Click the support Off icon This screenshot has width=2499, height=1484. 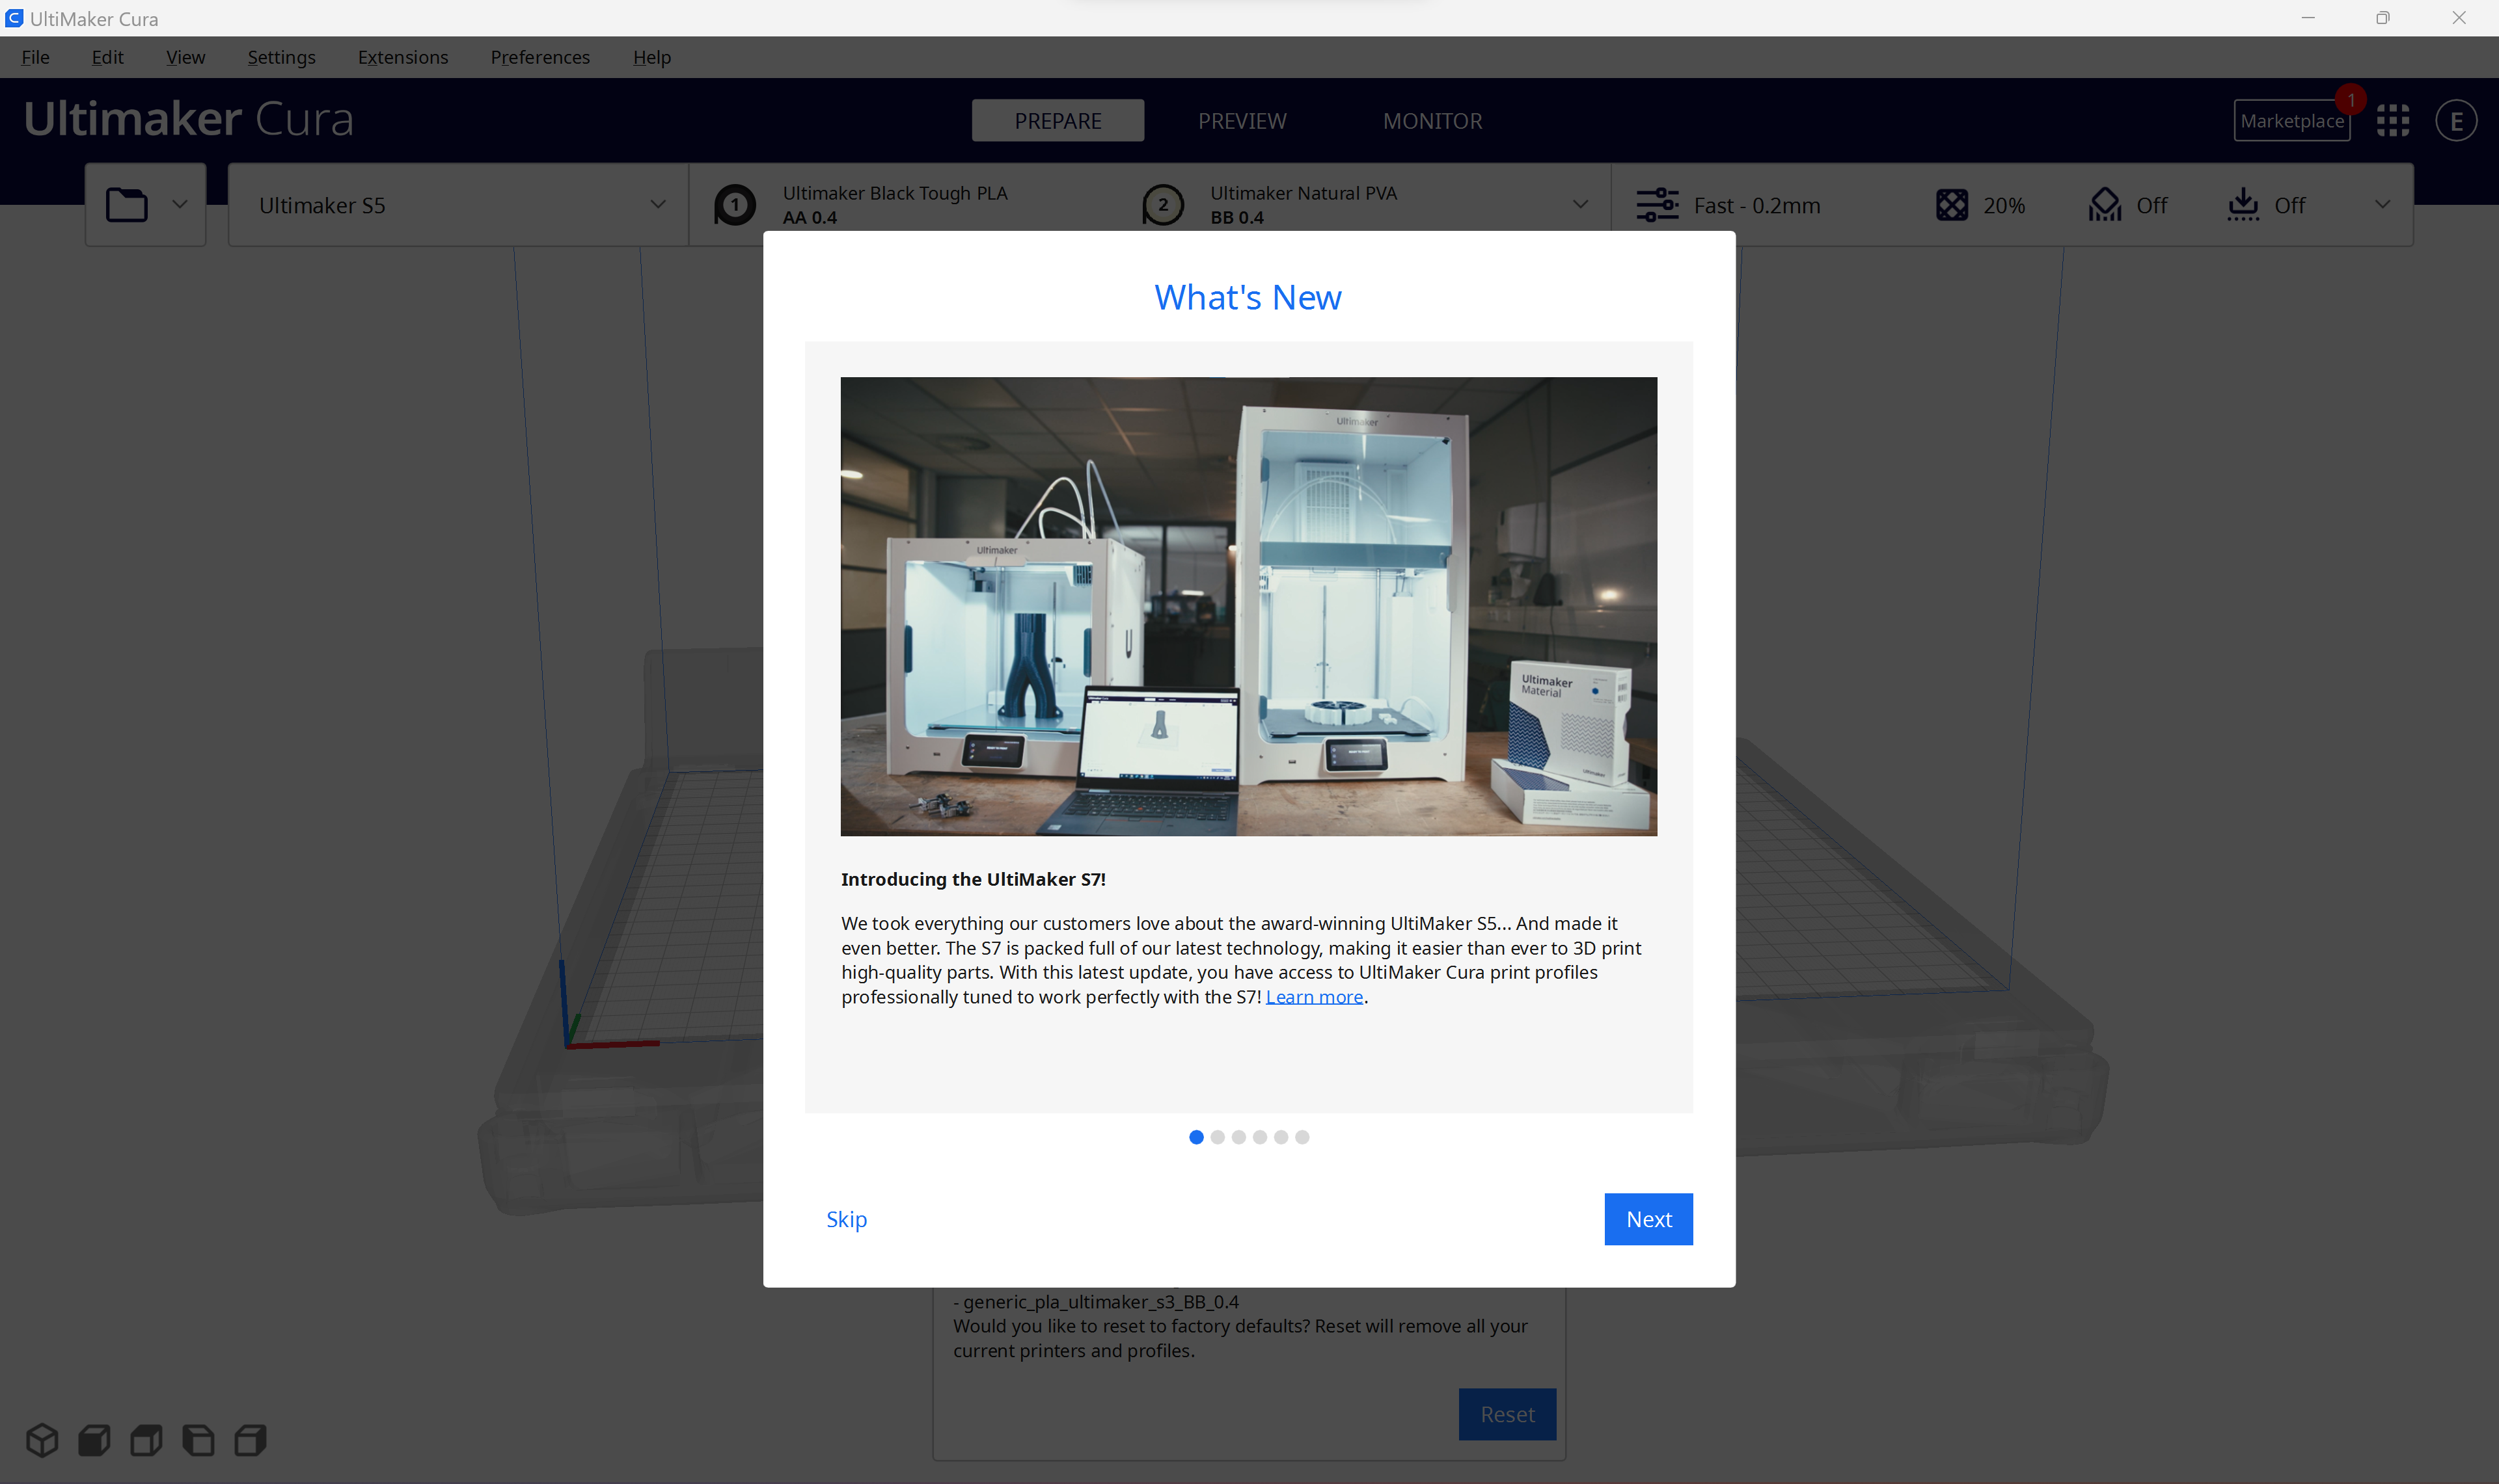(2105, 205)
